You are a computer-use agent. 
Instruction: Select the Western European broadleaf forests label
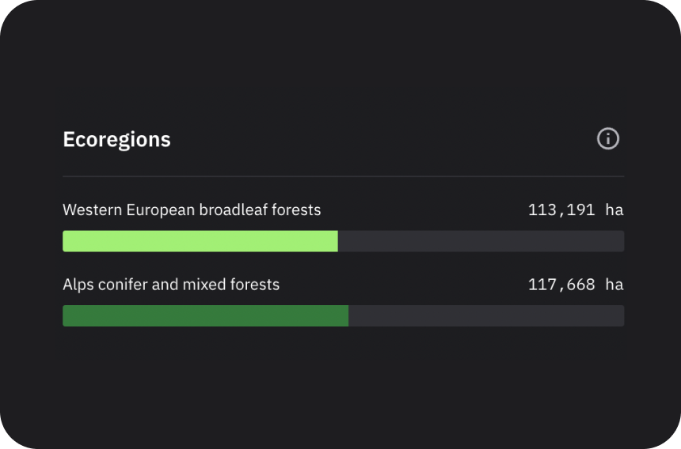tap(192, 210)
